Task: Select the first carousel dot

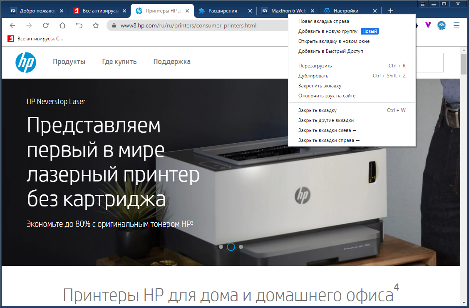Action: point(221,247)
